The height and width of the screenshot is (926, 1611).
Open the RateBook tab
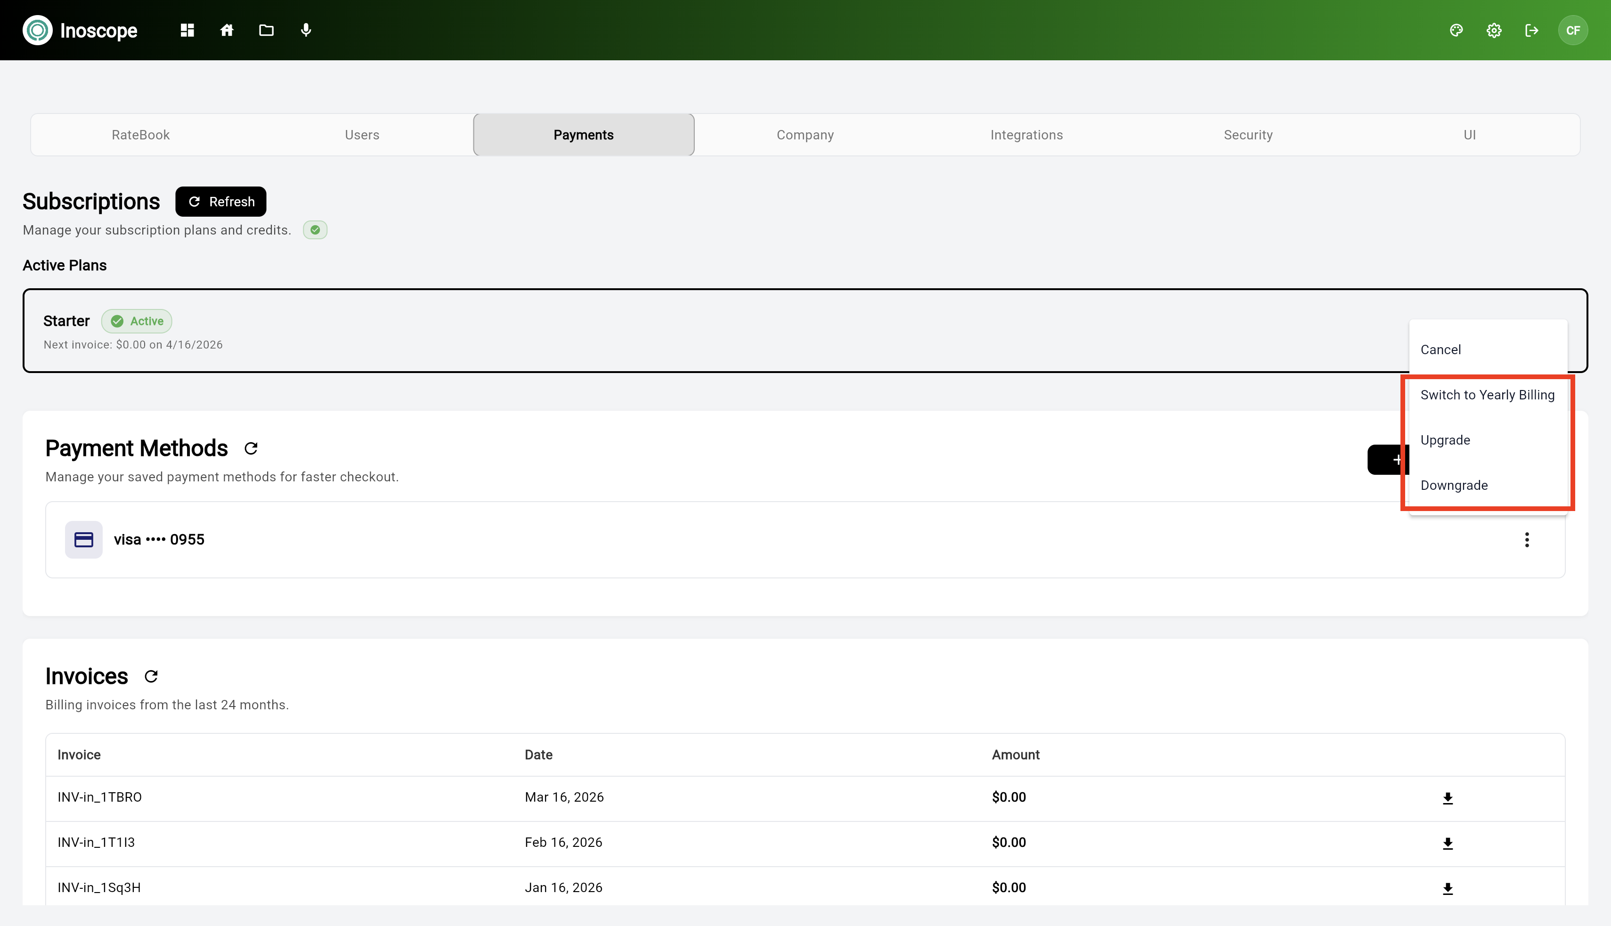coord(140,134)
